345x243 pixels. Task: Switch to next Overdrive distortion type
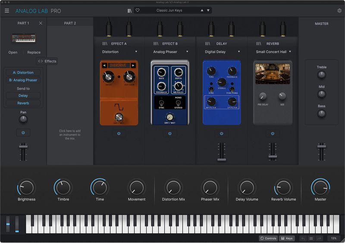(x=133, y=65)
